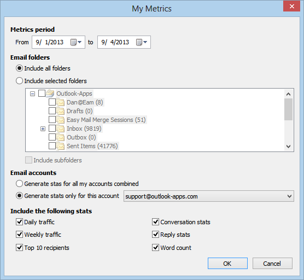Open the From date calendar picker
This screenshot has width=304, height=280.
[x=76, y=42]
